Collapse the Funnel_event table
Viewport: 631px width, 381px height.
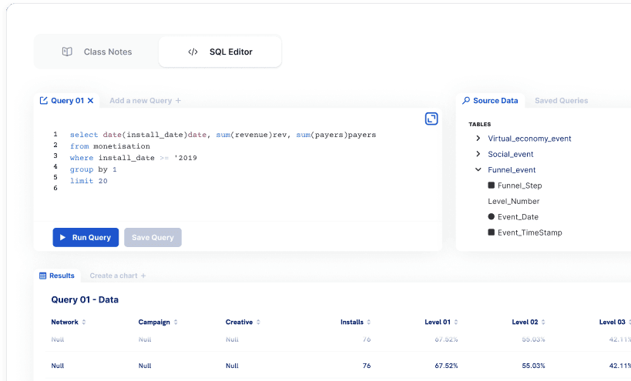tap(478, 170)
